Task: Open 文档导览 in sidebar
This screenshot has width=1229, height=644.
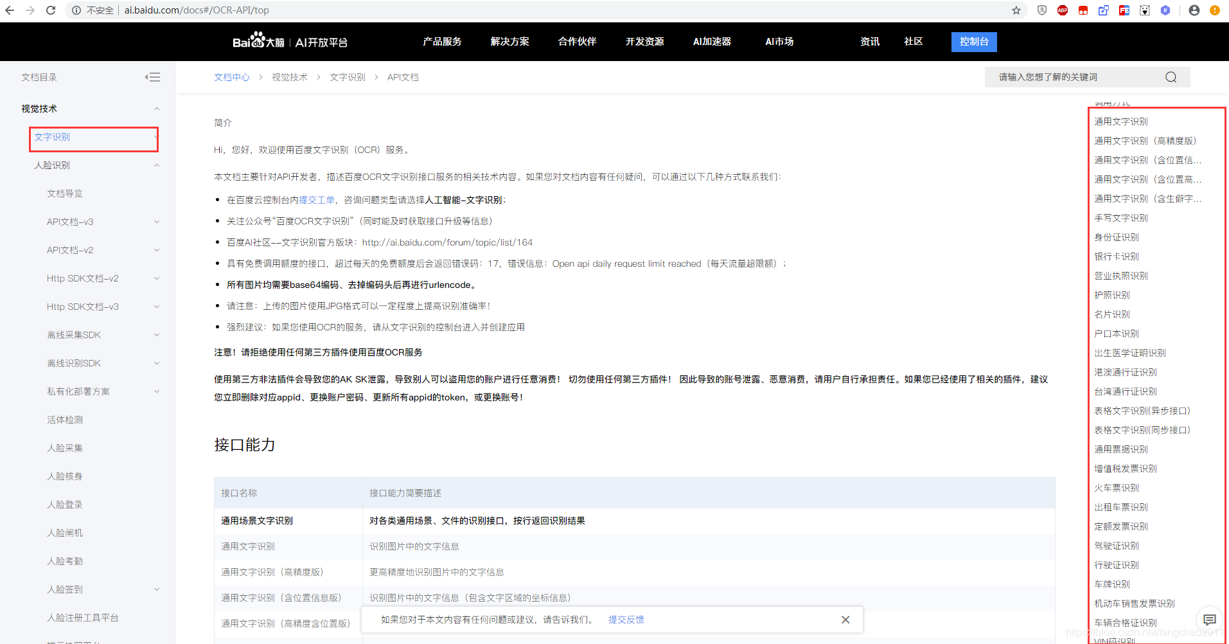Action: pos(65,193)
